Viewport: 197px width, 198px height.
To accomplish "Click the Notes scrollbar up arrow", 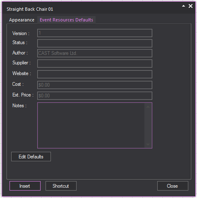I will [148, 107].
